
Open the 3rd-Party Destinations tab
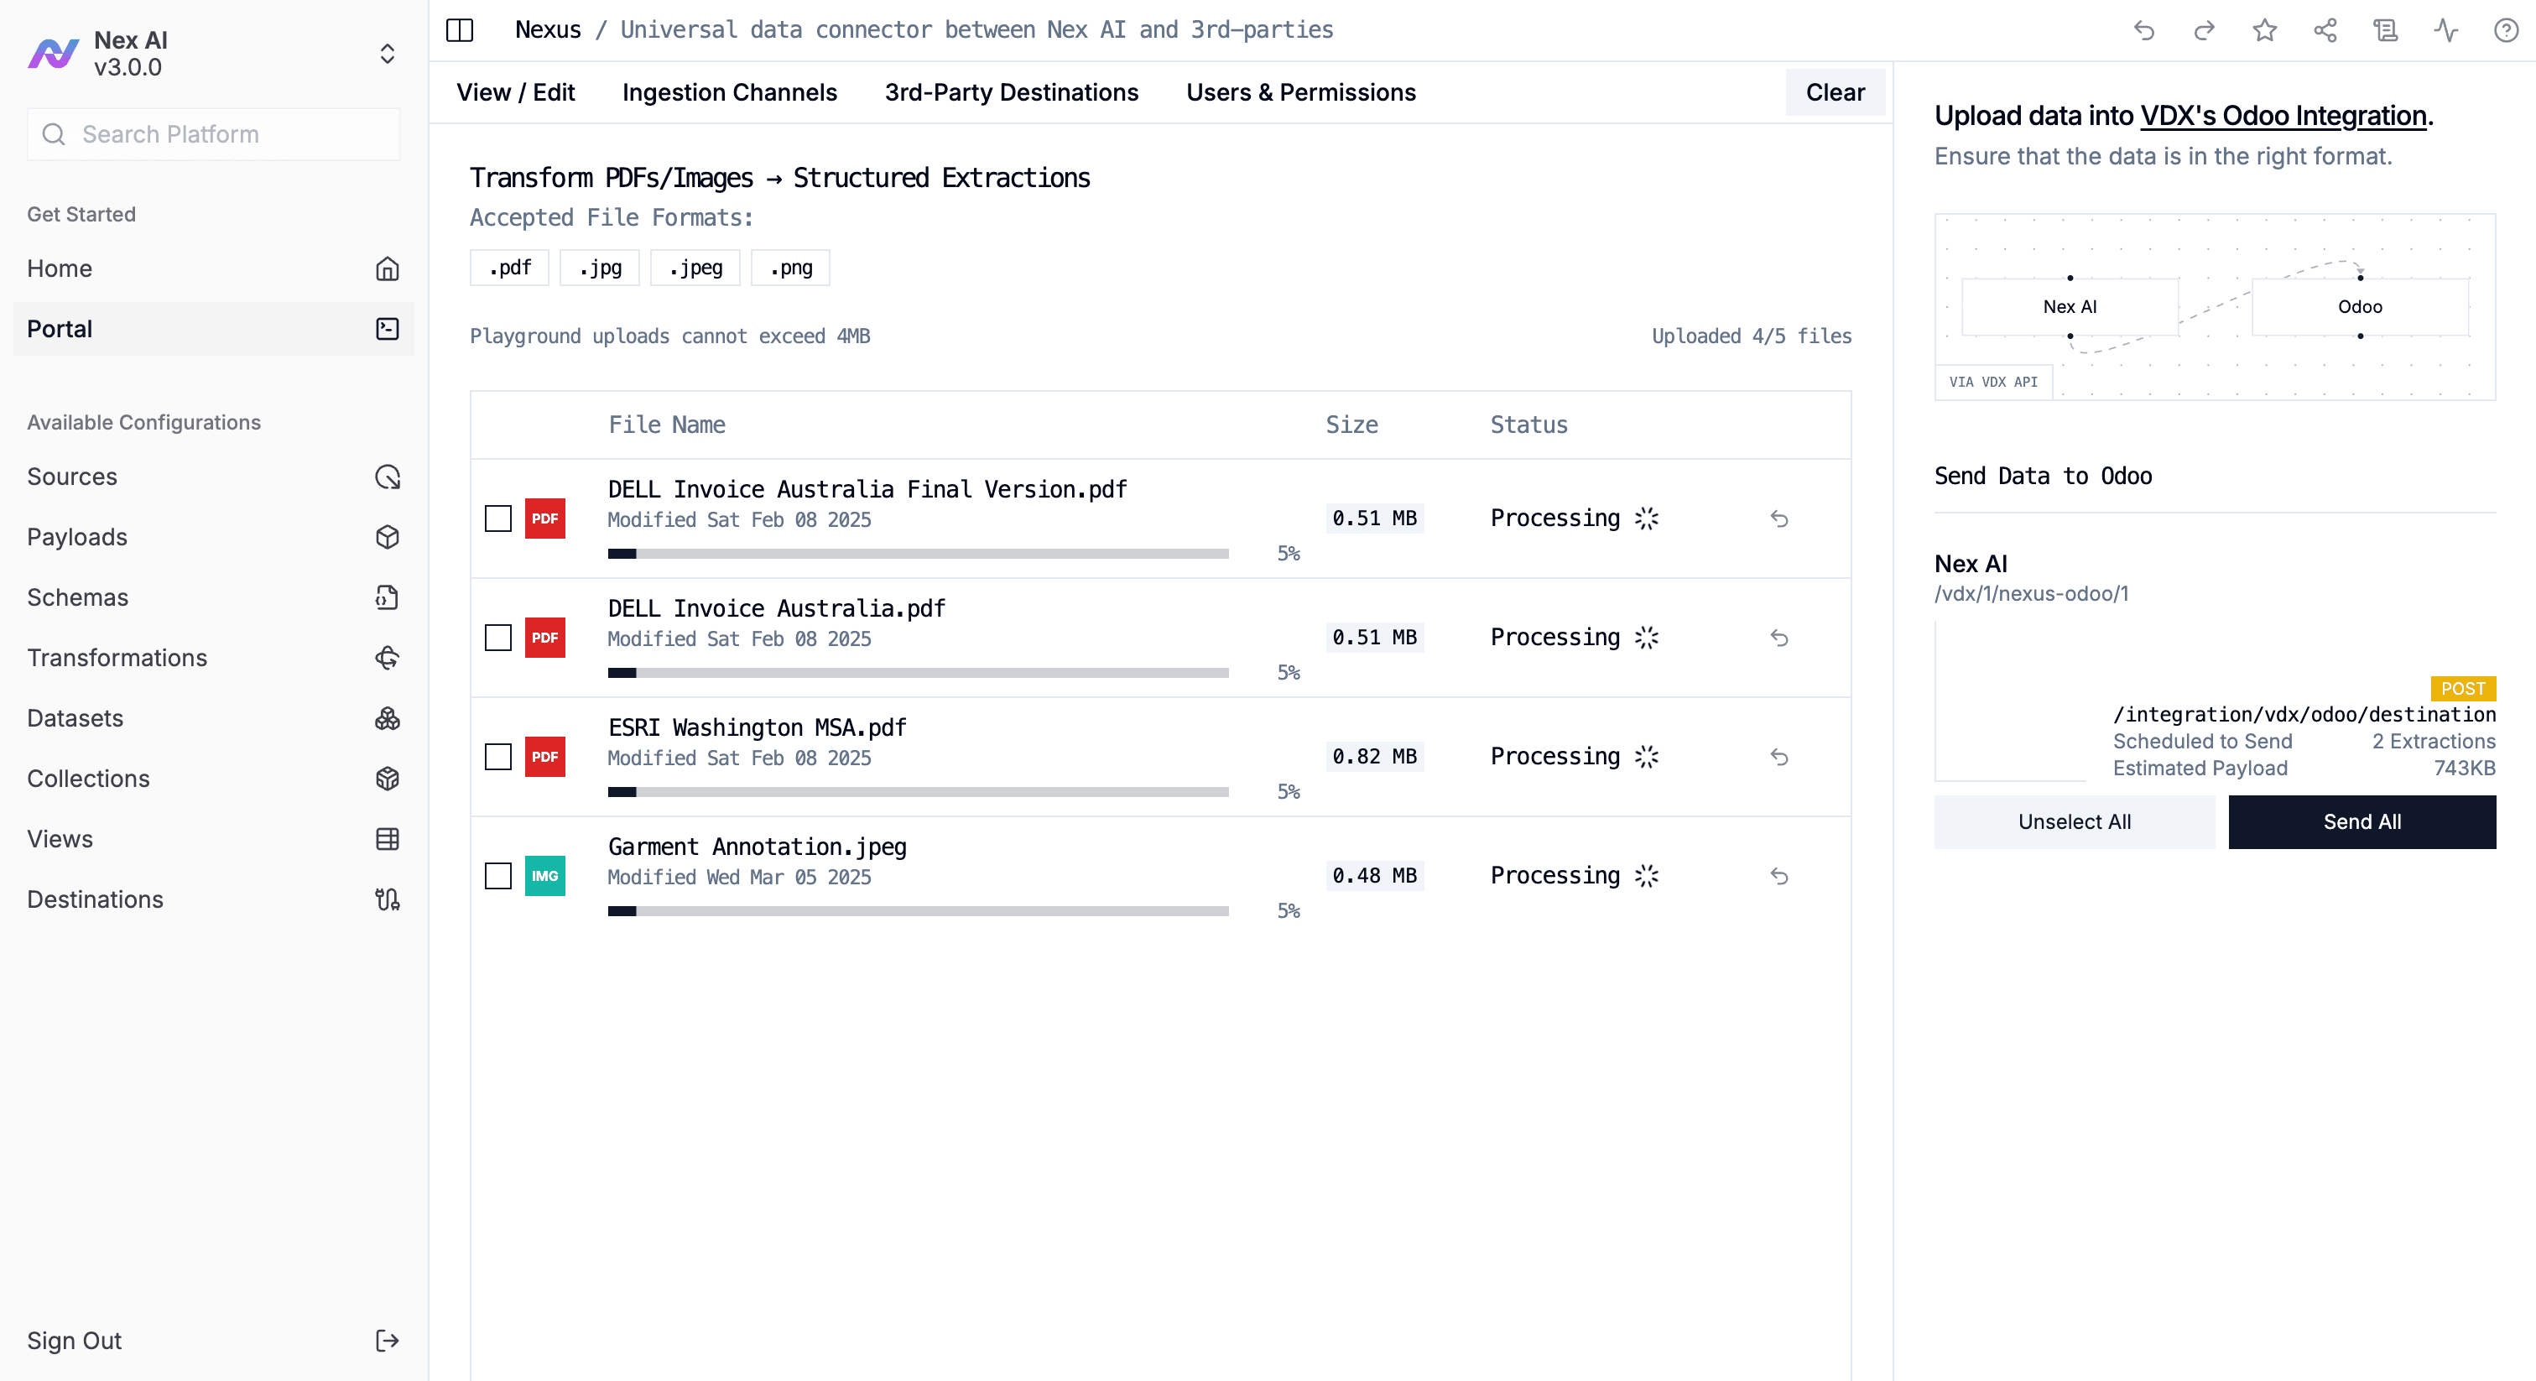(x=1011, y=92)
